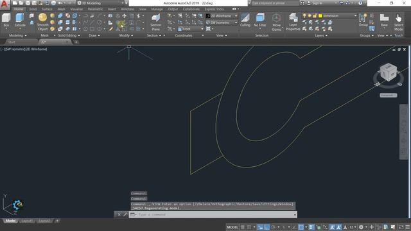Expand the Modeling panel
The image size is (411, 231).
tap(17, 35)
